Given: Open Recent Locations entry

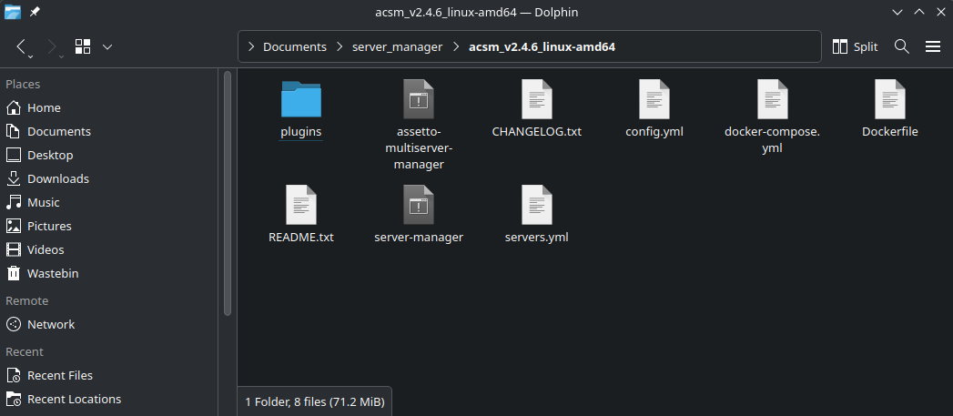Looking at the screenshot, I should pos(109,400).
